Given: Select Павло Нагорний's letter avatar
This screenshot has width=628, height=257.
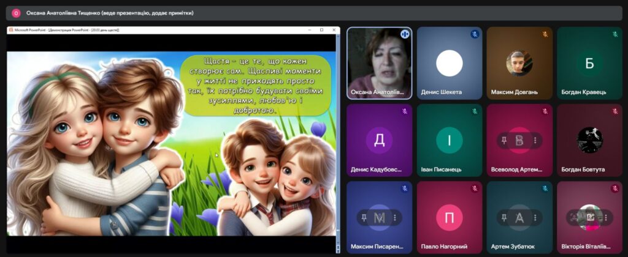Looking at the screenshot, I should click(x=449, y=217).
